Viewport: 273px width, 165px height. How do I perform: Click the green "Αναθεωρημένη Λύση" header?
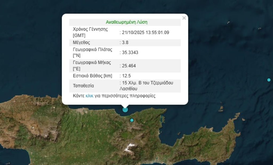coord(126,22)
